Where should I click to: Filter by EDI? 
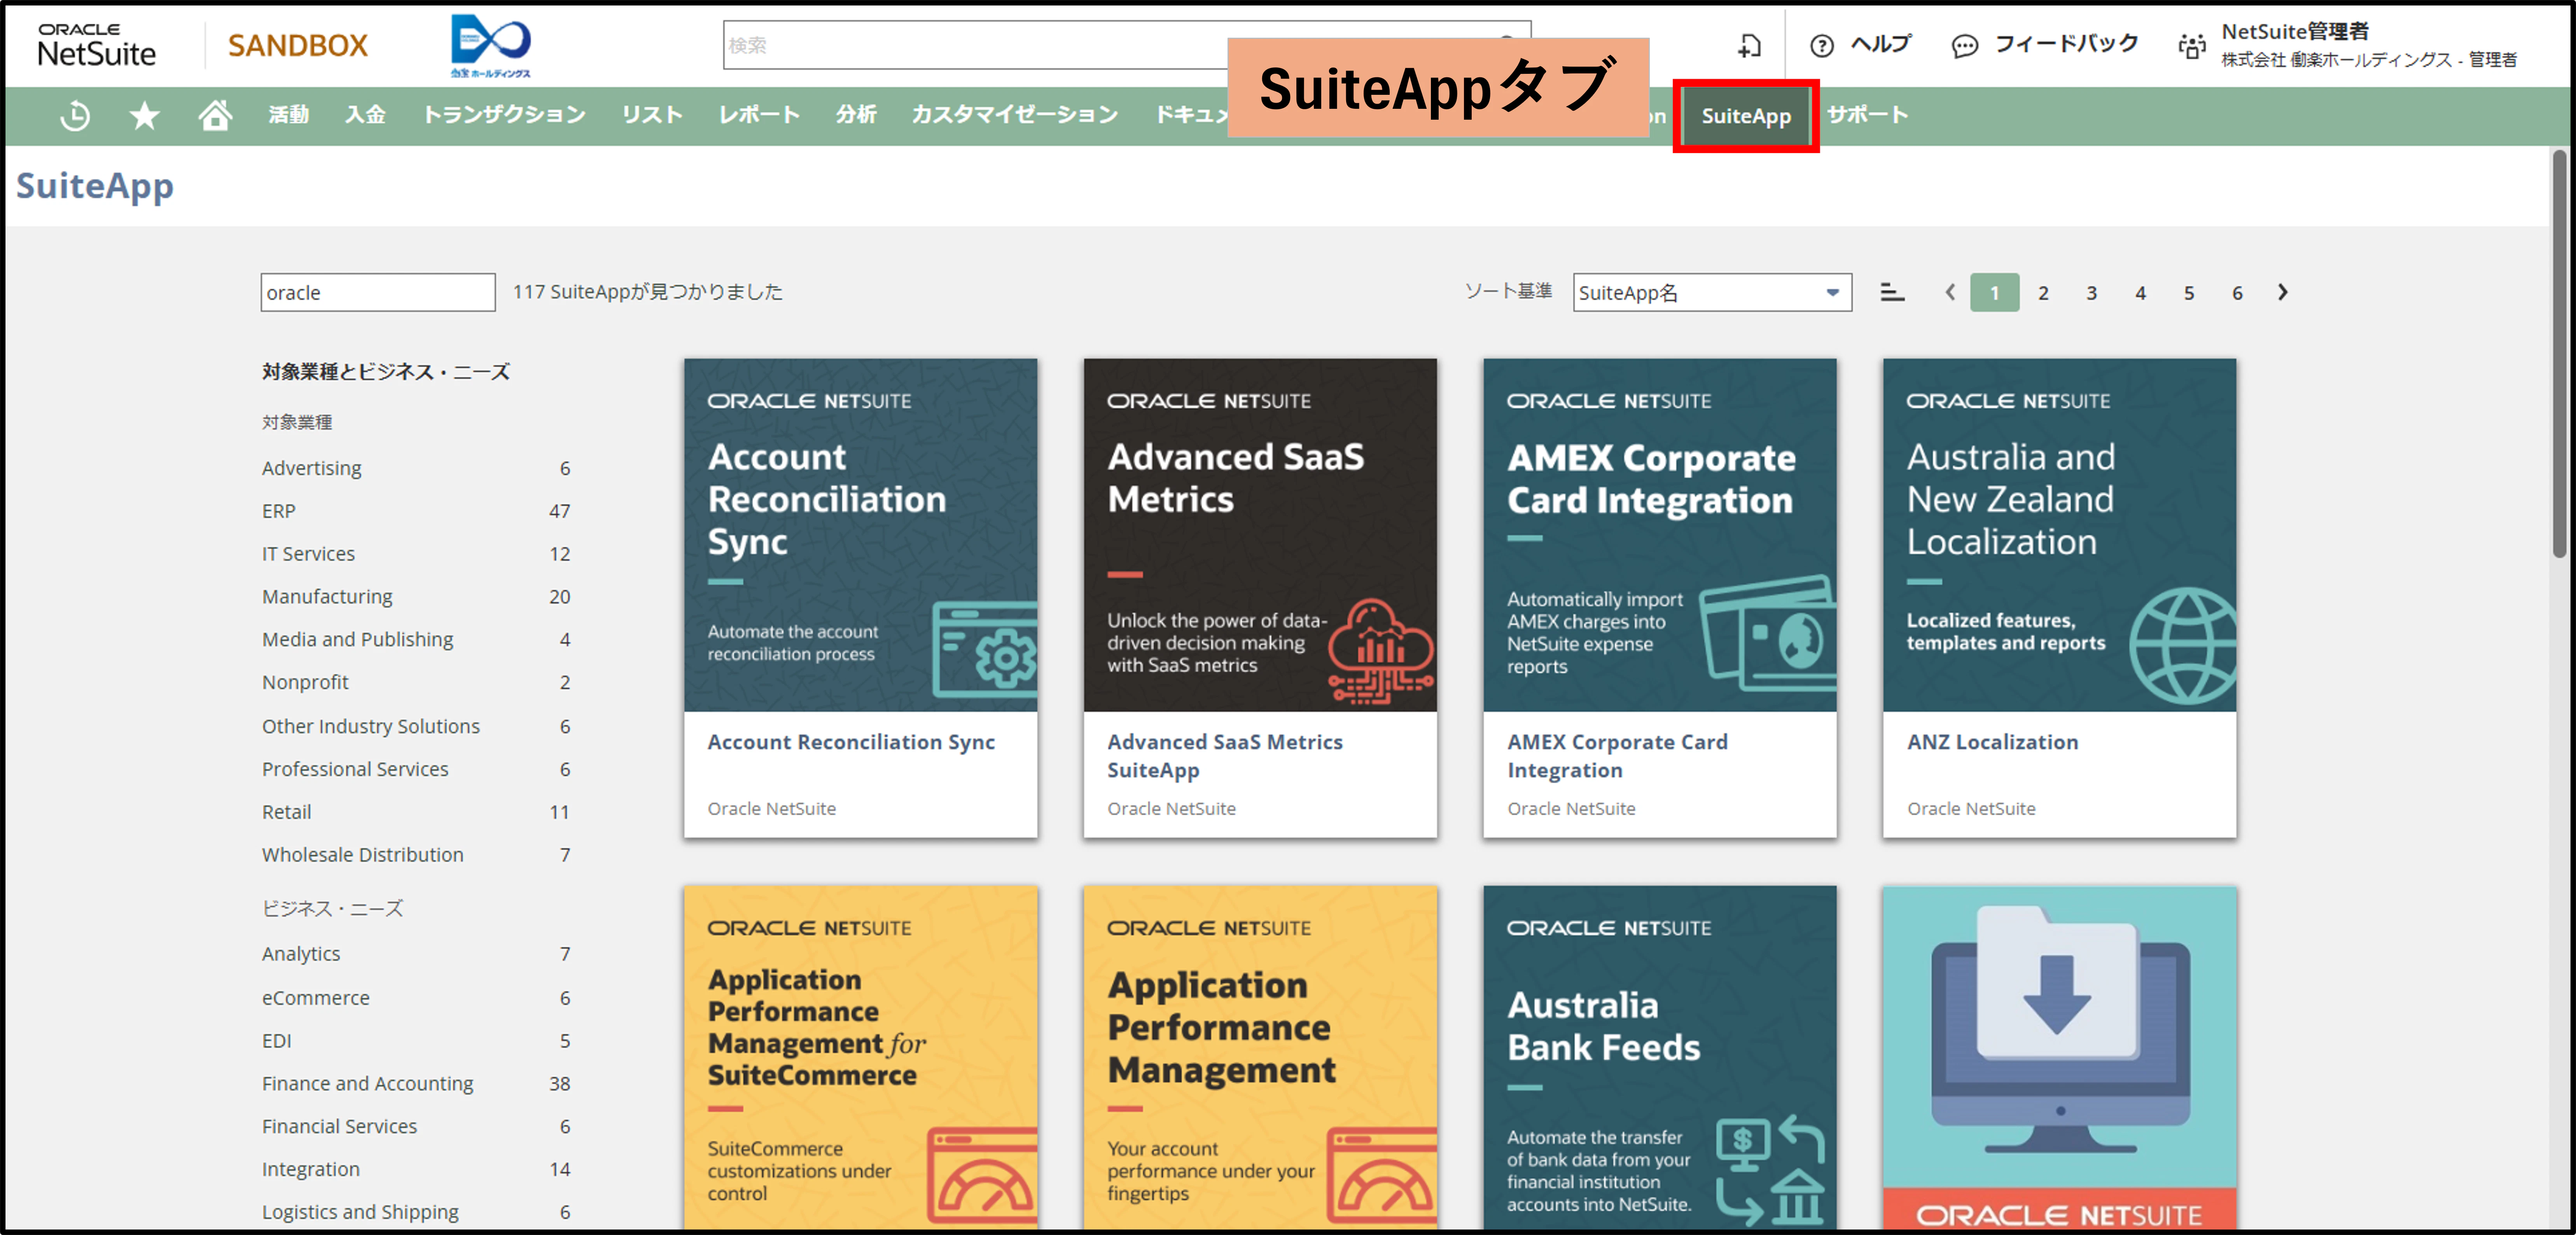click(x=276, y=1041)
